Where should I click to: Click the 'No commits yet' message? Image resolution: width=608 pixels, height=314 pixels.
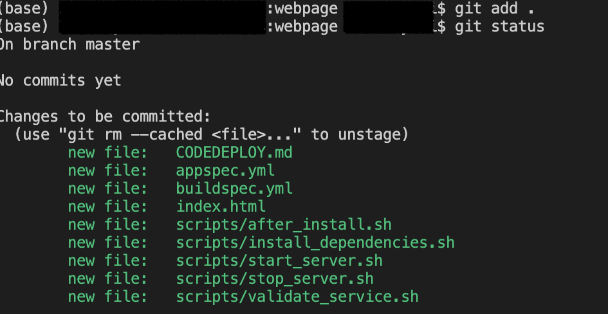point(60,80)
